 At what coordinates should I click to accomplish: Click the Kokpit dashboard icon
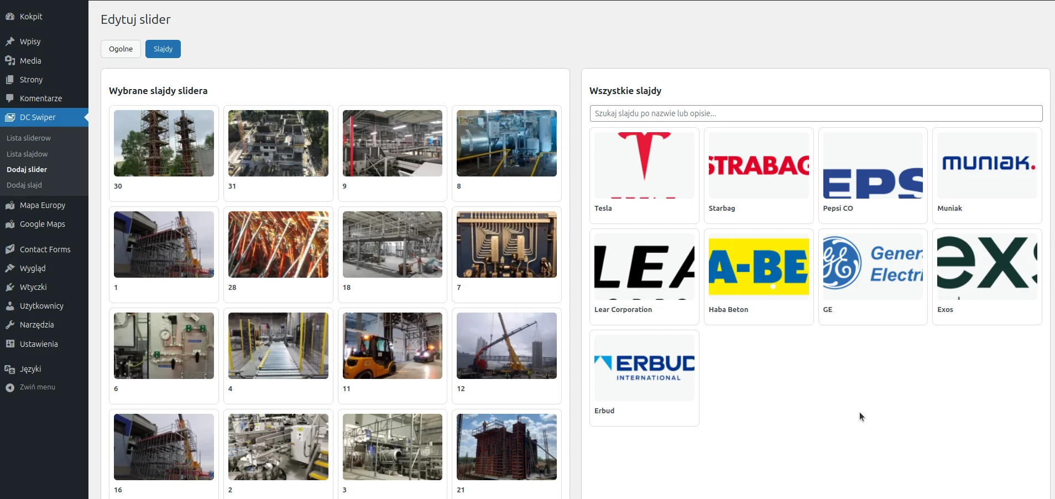(x=10, y=17)
